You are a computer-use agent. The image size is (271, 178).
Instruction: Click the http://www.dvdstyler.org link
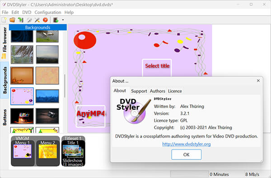tap(187, 144)
